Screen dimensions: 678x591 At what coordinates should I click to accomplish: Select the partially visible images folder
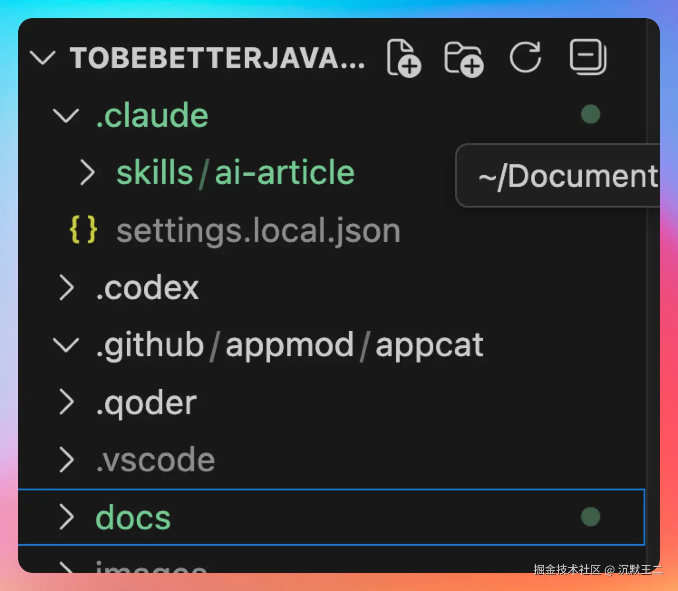coord(151,567)
